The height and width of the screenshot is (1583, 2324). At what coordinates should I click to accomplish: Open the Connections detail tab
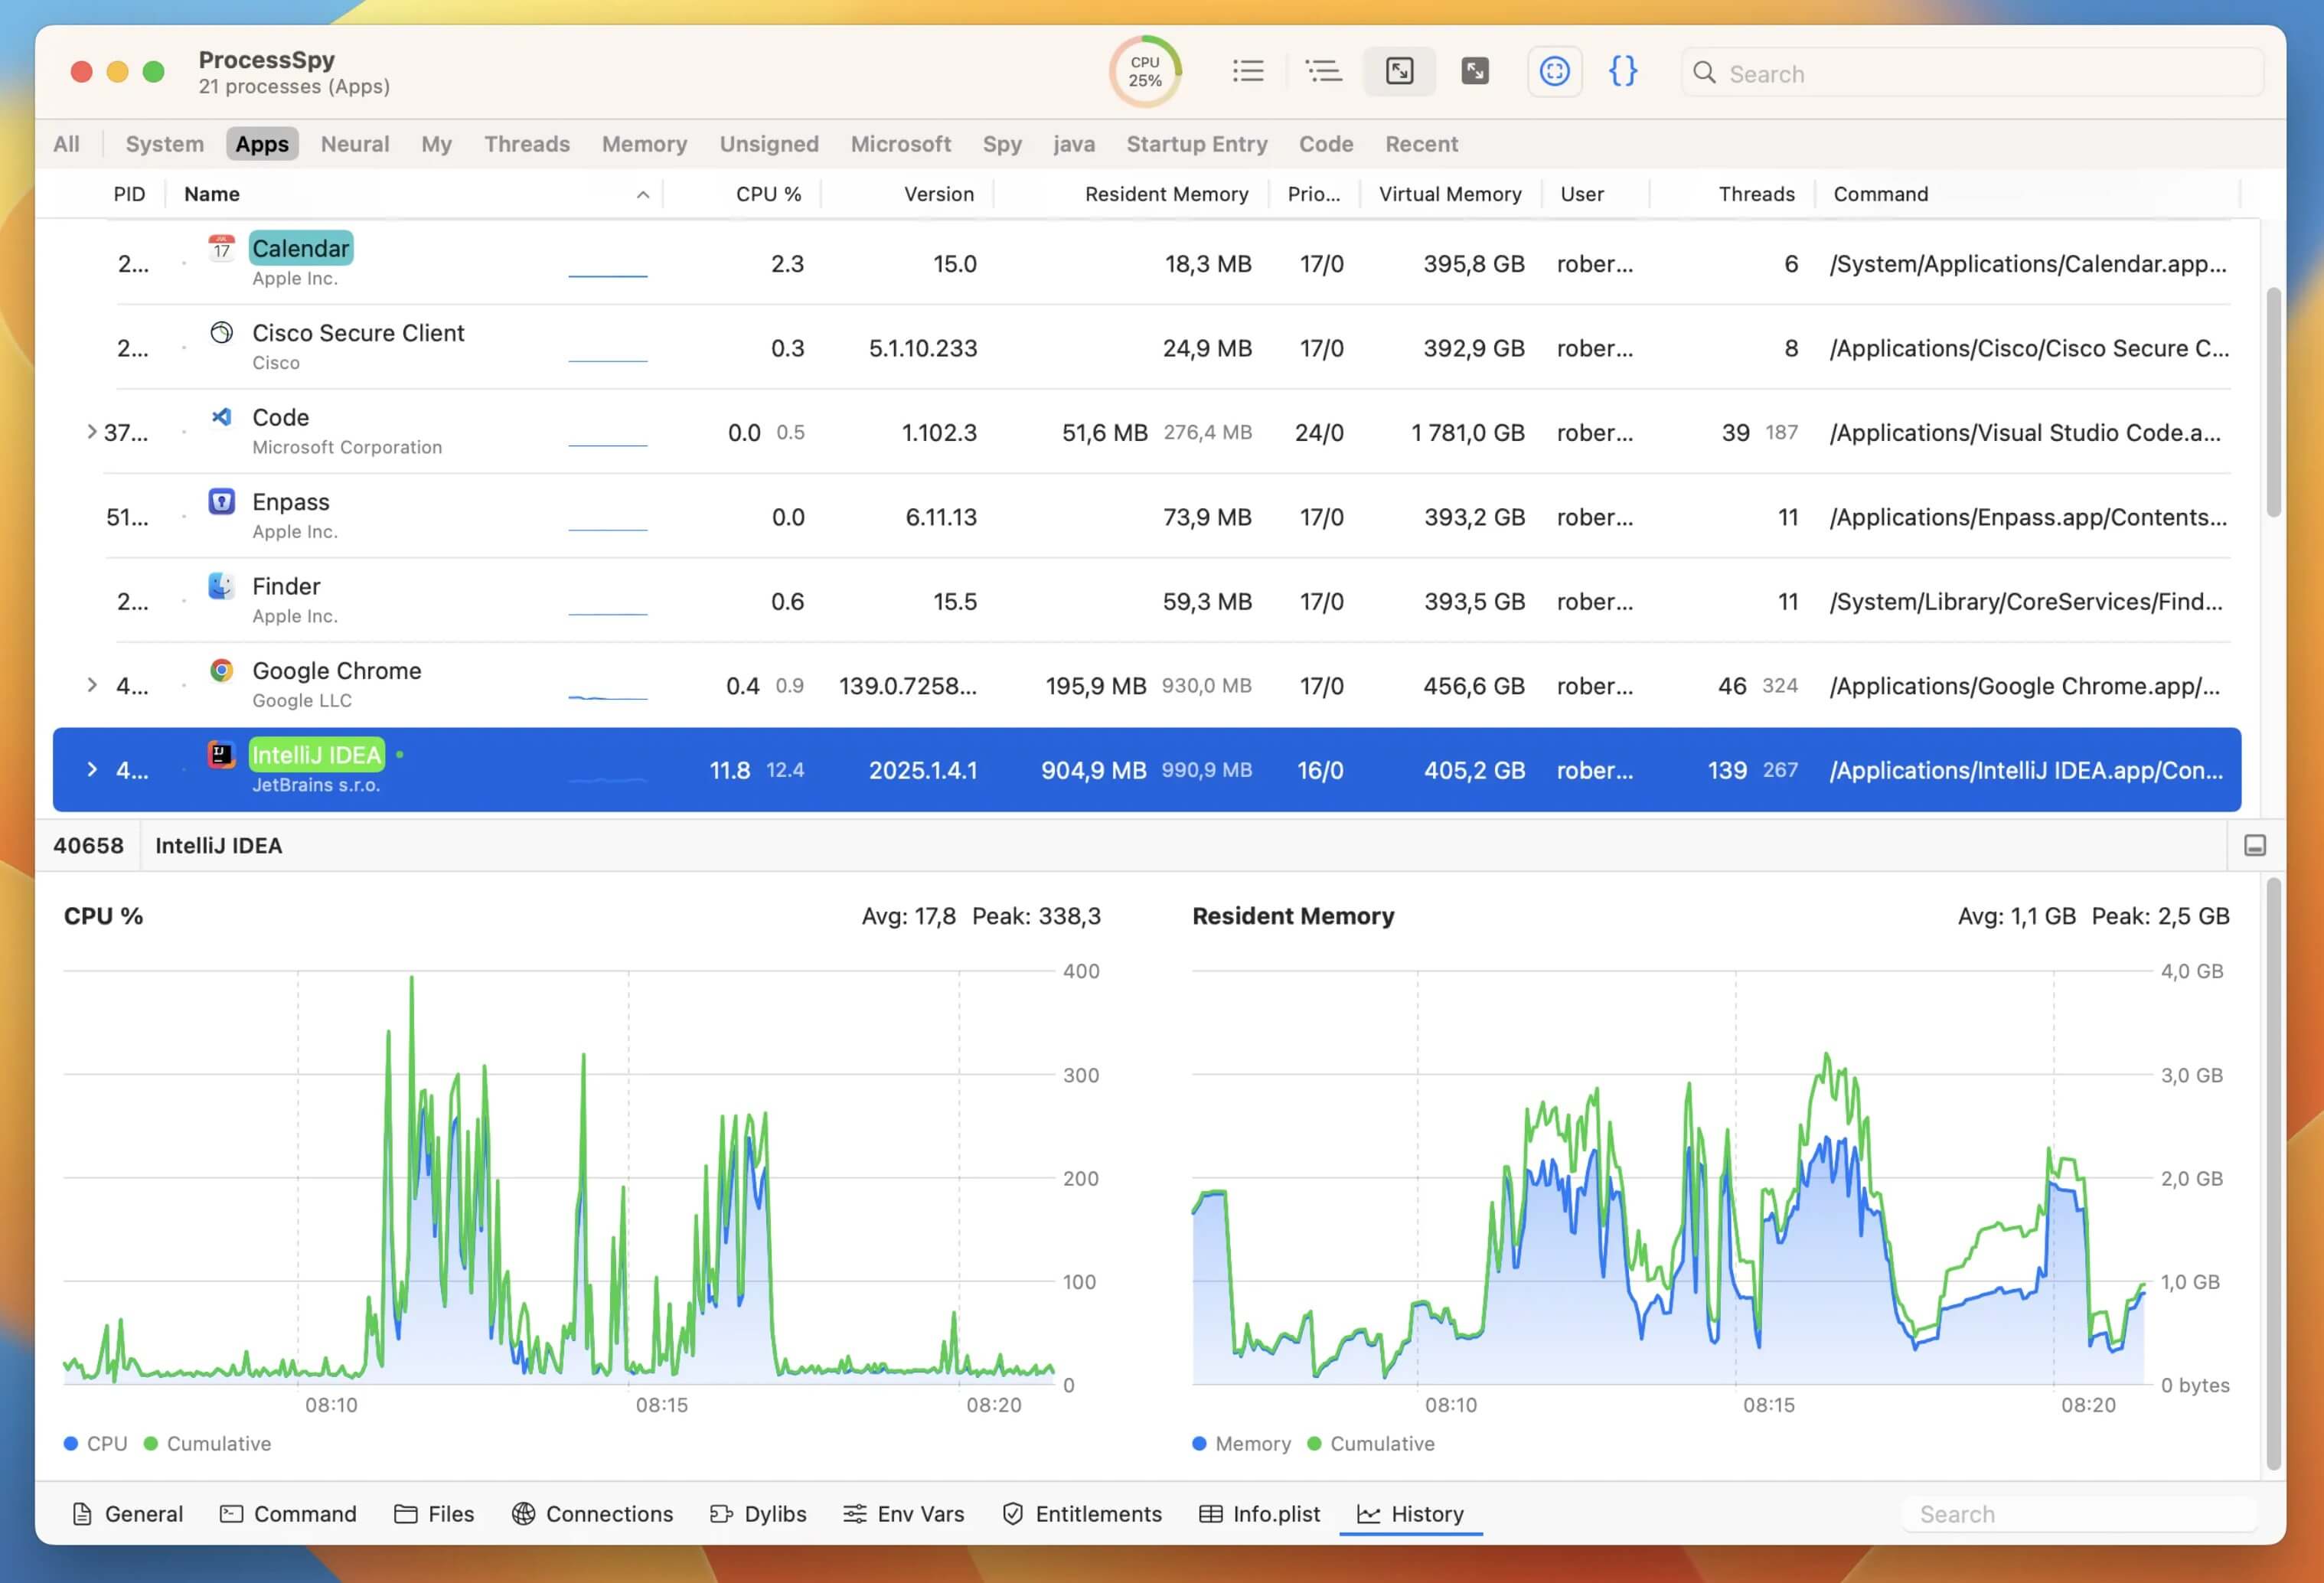point(592,1513)
